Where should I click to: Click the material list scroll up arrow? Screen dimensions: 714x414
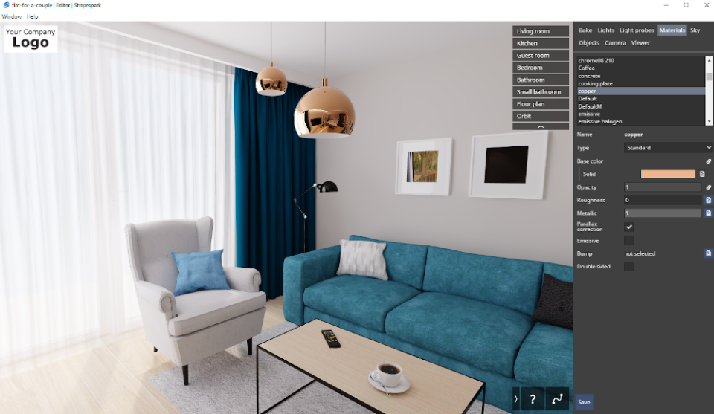(x=709, y=59)
